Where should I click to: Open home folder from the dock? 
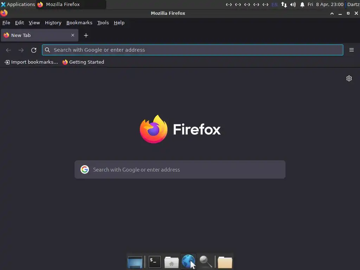coord(172,262)
